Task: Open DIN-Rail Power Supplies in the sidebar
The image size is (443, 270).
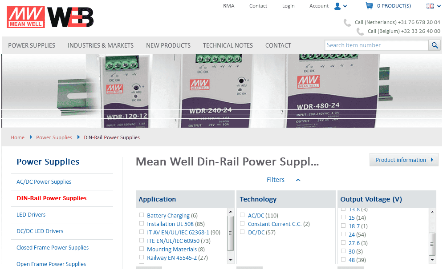Action: tap(51, 198)
